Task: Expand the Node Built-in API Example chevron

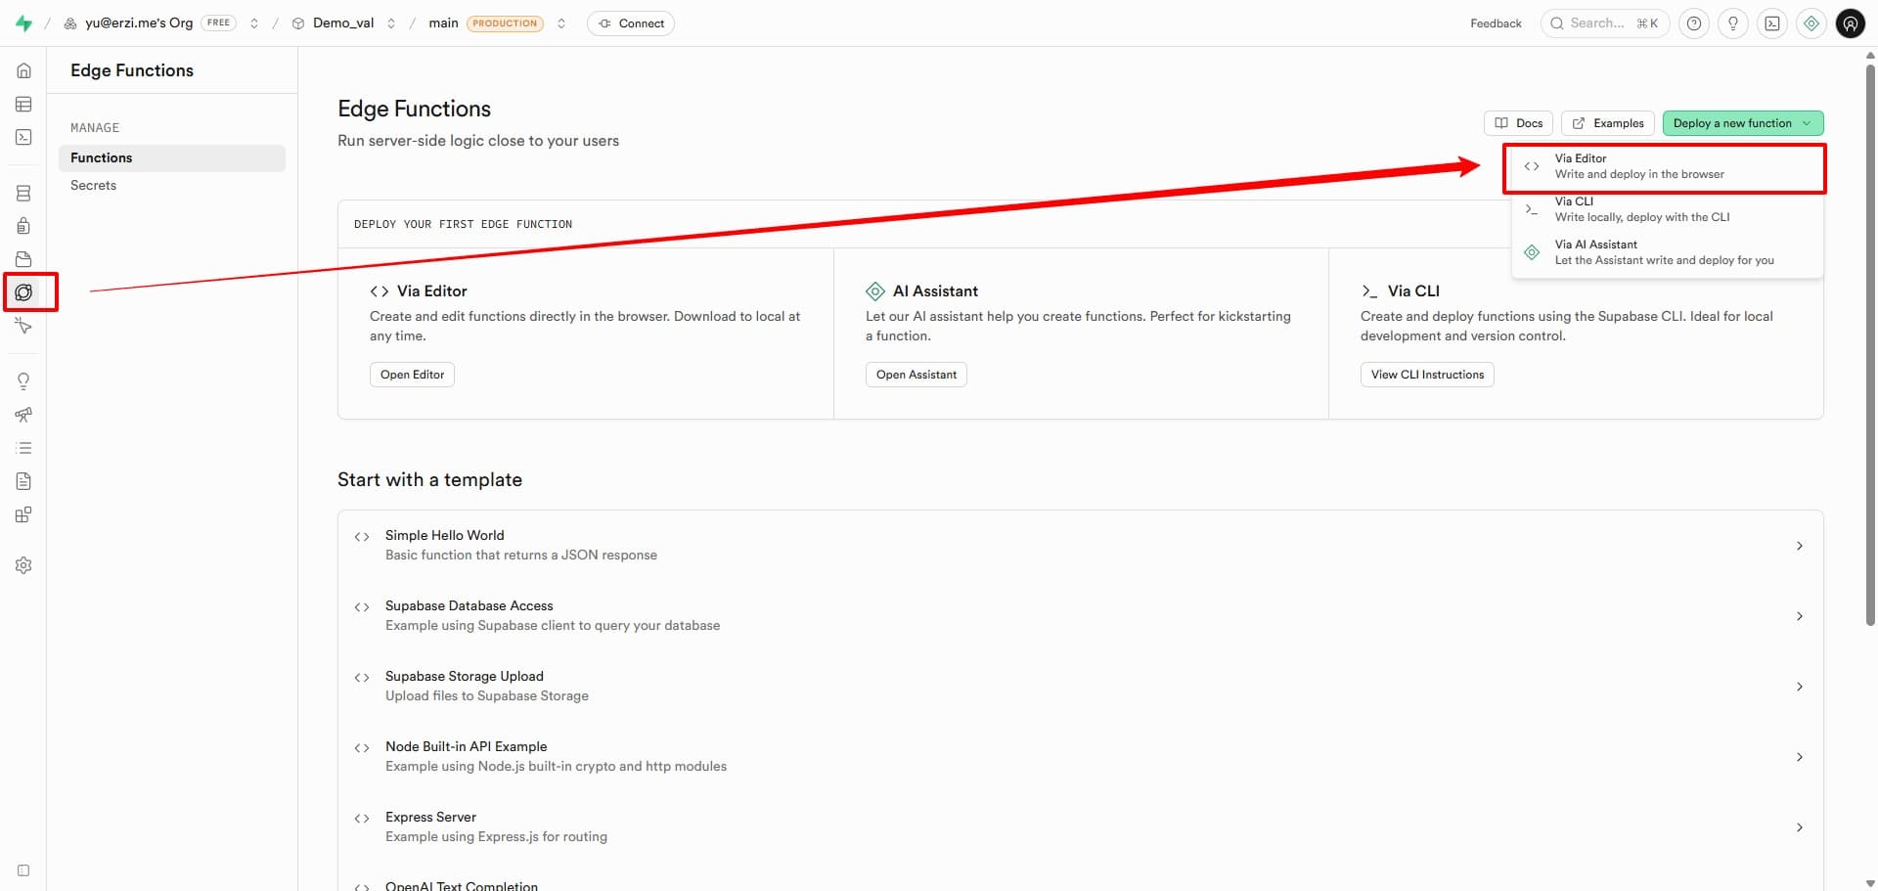Action: [1800, 757]
